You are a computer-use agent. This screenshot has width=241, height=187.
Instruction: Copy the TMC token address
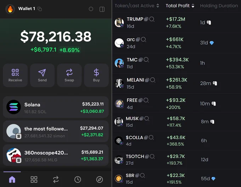click(x=140, y=59)
